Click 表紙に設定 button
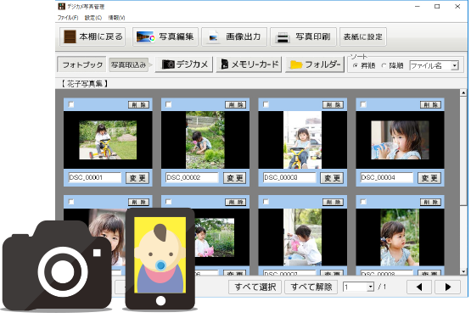Viewport: 471px width, 318px height. [x=363, y=36]
